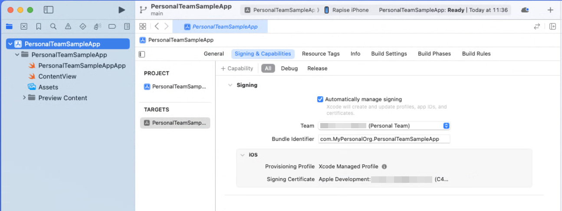Open the source control navigator

(24, 26)
